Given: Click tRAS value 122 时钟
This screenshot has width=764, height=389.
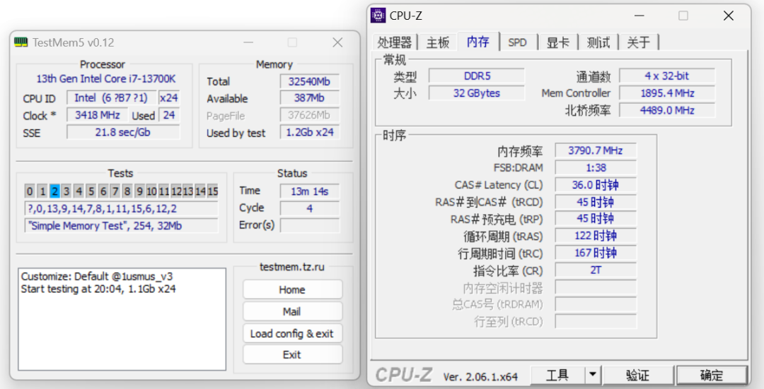Looking at the screenshot, I should point(596,236).
